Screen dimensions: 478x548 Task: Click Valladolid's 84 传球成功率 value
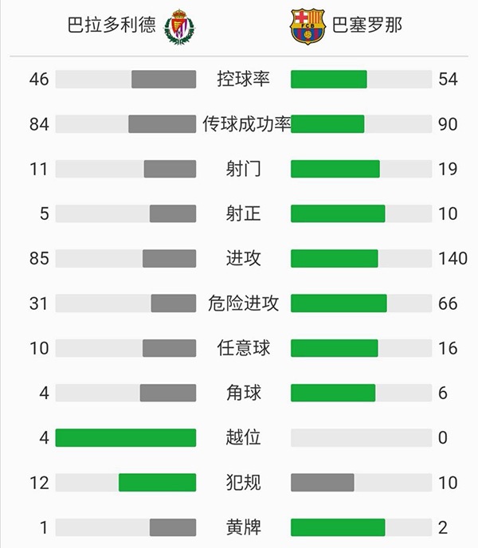[39, 124]
